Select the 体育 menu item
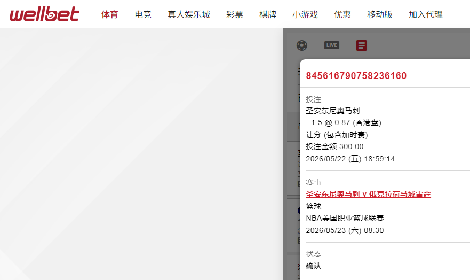Viewport: 470px width, 280px height. point(110,14)
